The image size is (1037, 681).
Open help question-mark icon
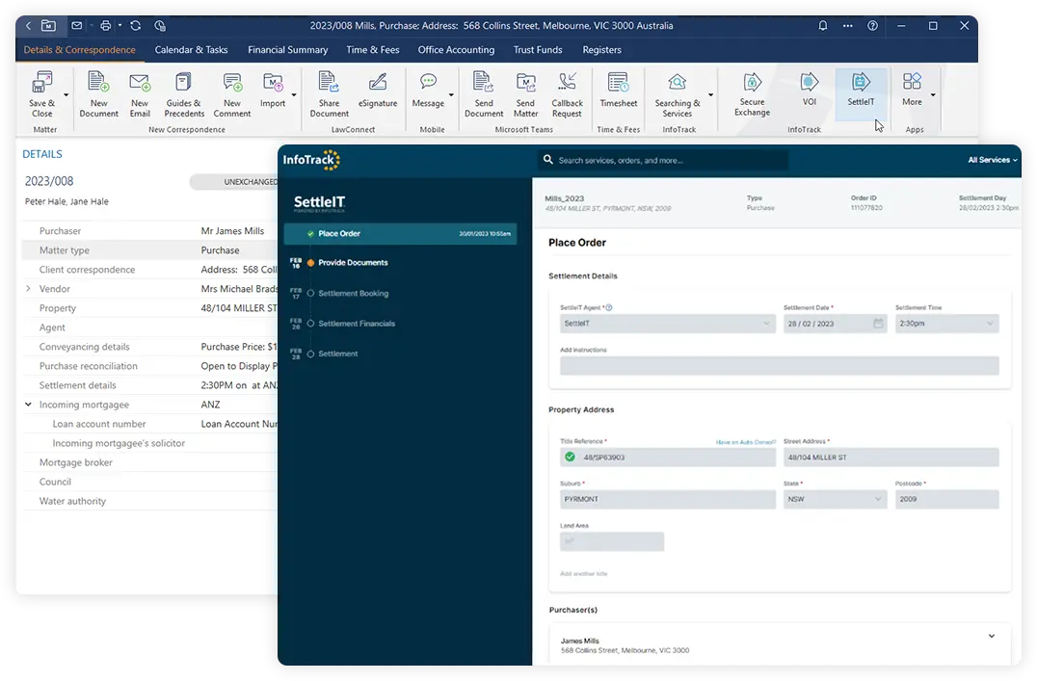[873, 26]
